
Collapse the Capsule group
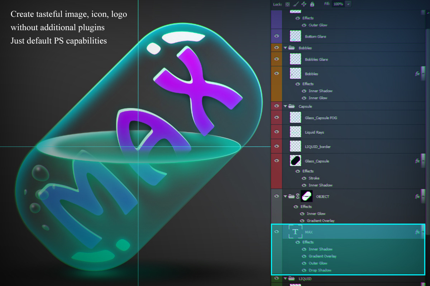pyautogui.click(x=285, y=106)
